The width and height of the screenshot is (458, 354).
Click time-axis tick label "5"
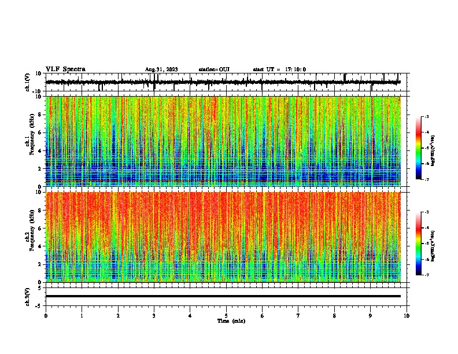click(x=226, y=316)
